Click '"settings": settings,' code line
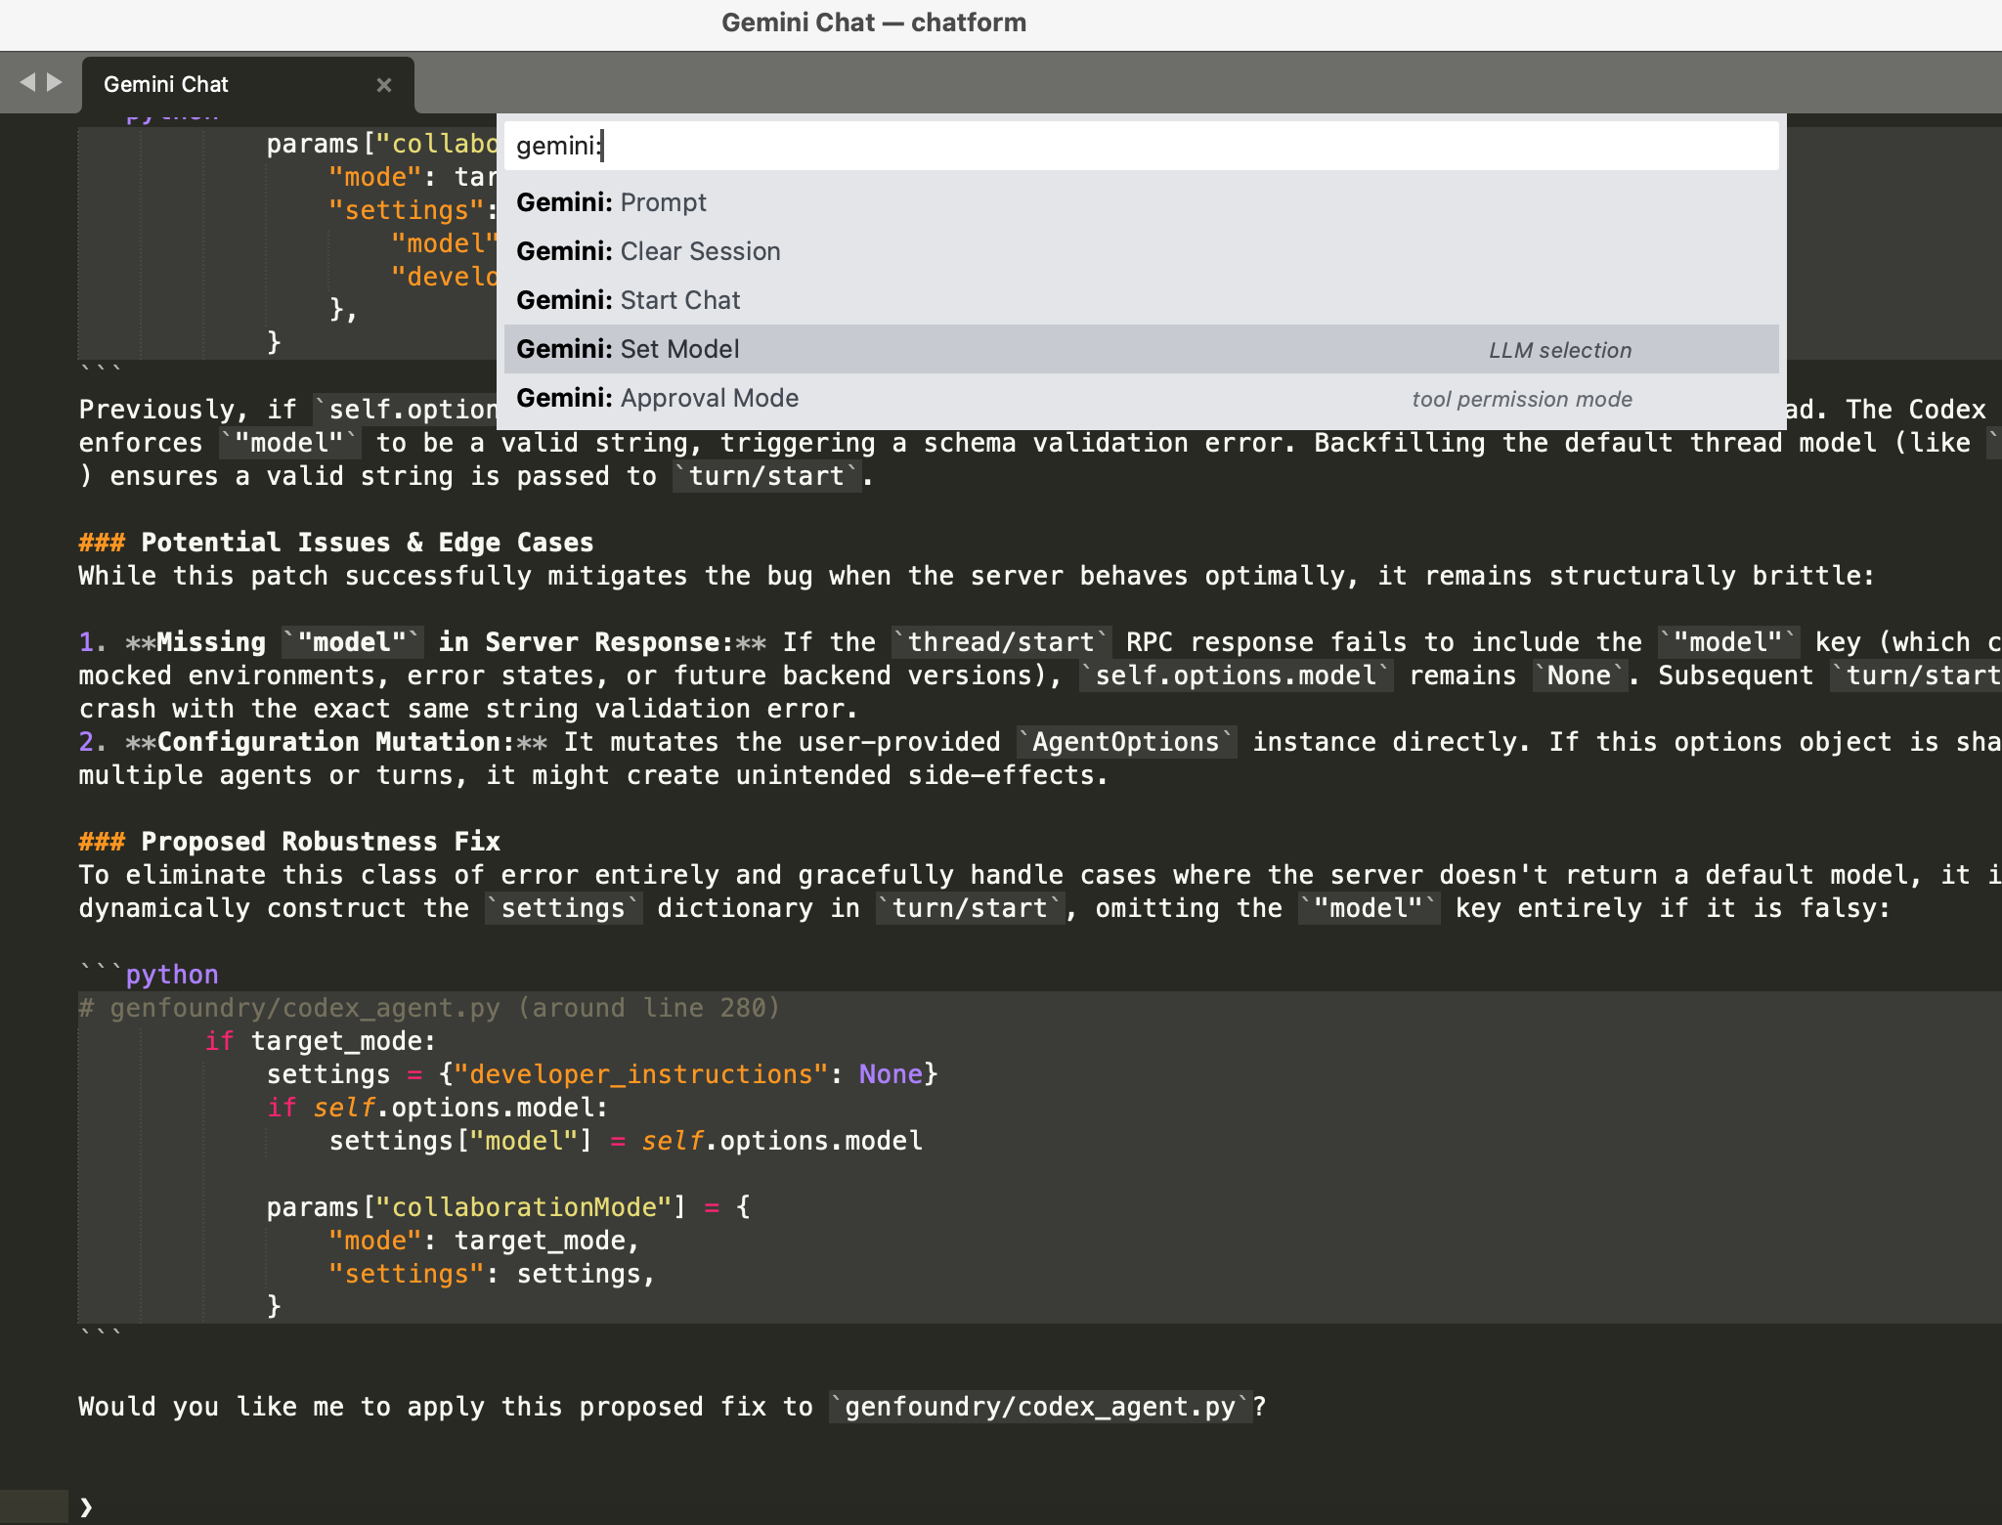 [493, 1274]
